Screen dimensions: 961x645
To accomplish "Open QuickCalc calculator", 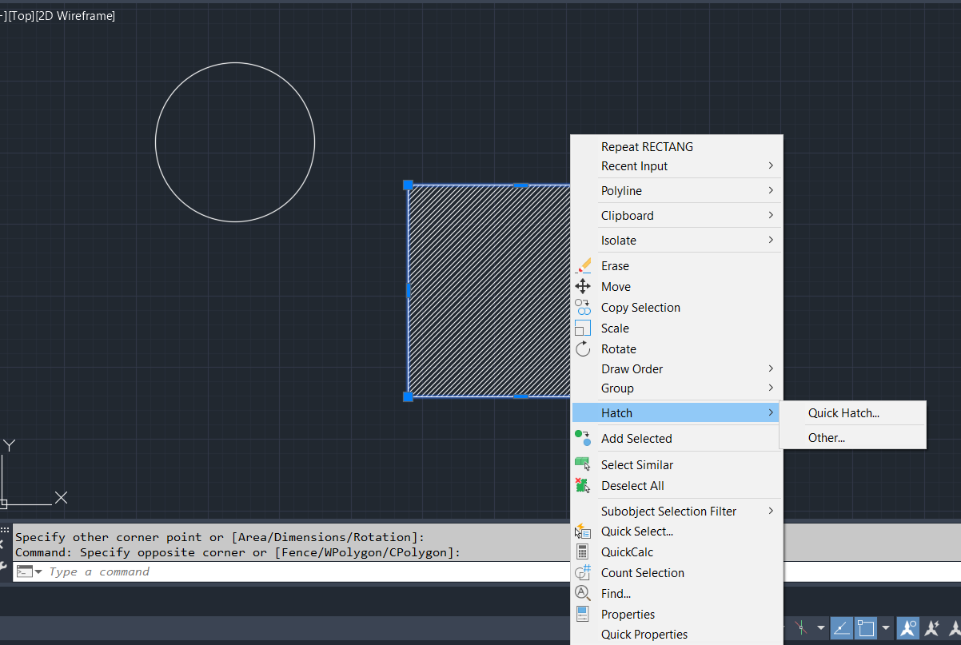I will (x=627, y=552).
